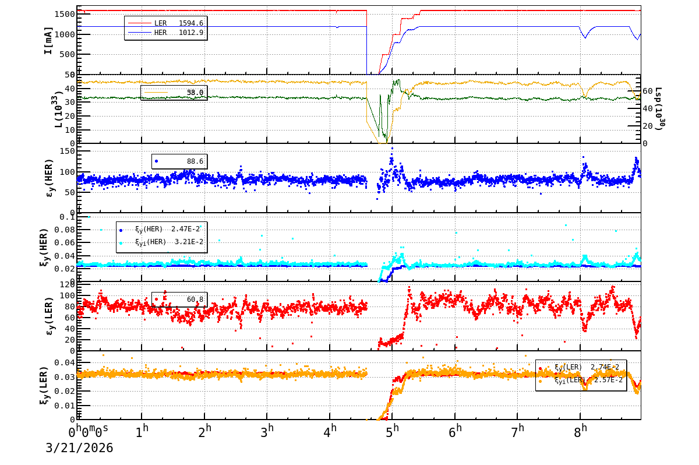Click the '50' tick on the εy(HER) axis
This screenshot has width=699, height=465.
click(69, 192)
